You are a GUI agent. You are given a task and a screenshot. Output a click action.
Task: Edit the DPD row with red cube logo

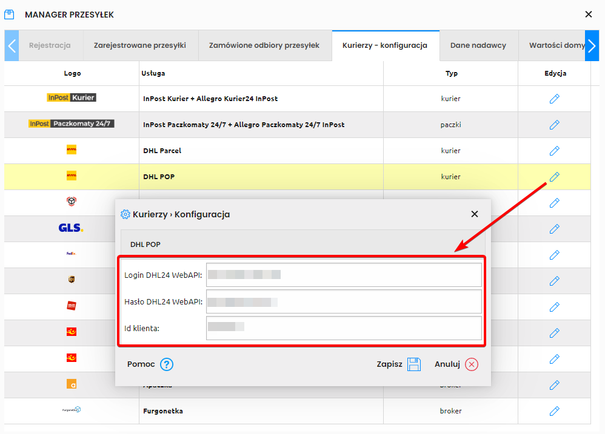point(555,203)
